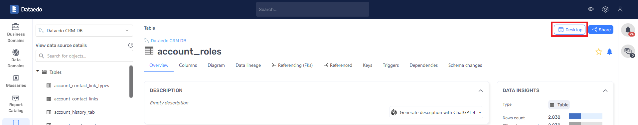Click the Search for objects field

tap(84, 56)
